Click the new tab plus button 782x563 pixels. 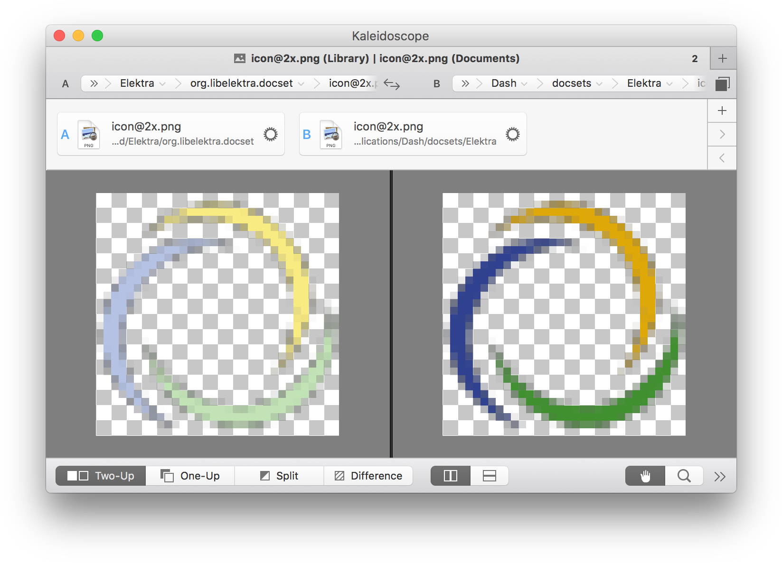(x=723, y=58)
